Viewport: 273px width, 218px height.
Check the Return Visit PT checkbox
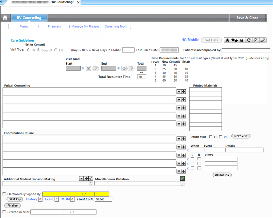pyautogui.click(x=220, y=137)
